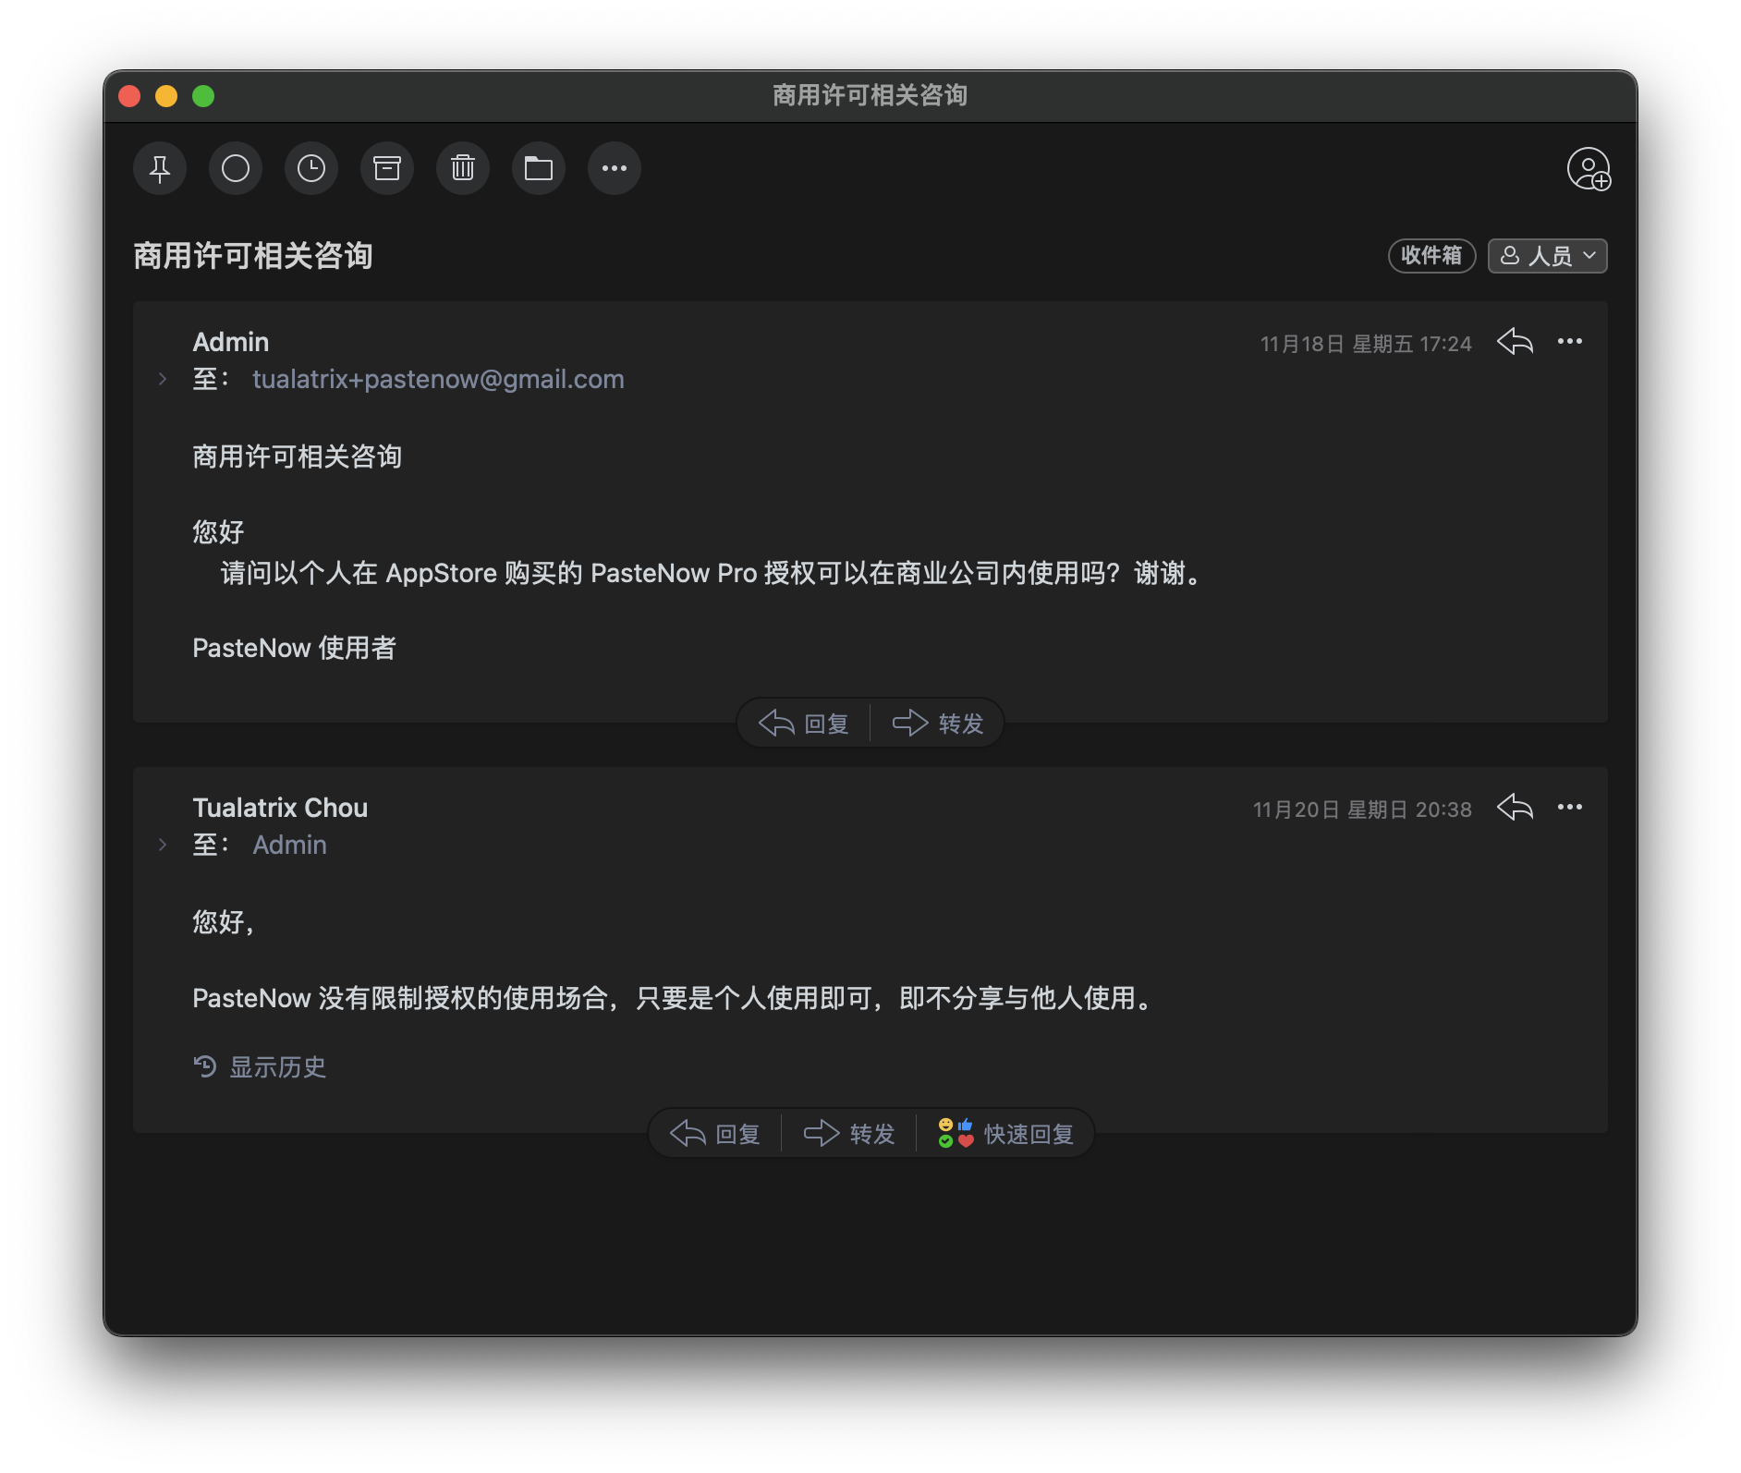
Task: Reply using arrow icon in Admin's message header
Action: coord(1515,342)
